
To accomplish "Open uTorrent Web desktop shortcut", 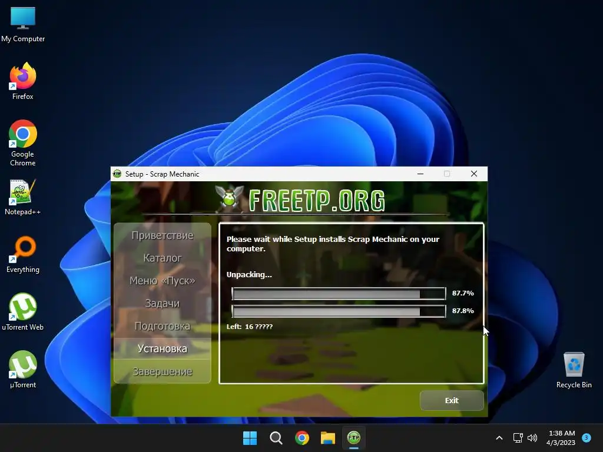I will 23,312.
